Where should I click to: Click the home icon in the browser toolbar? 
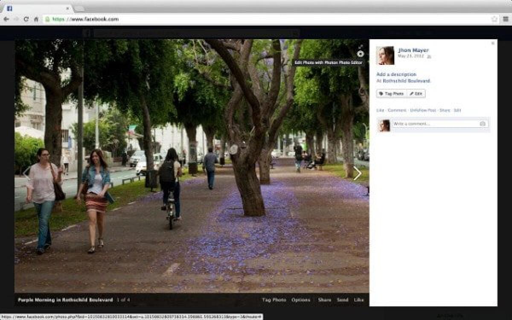coord(37,19)
